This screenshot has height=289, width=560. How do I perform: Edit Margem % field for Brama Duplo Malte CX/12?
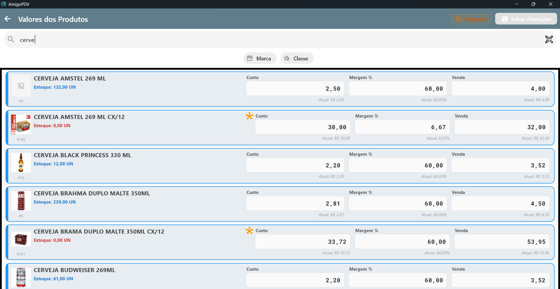coord(402,242)
